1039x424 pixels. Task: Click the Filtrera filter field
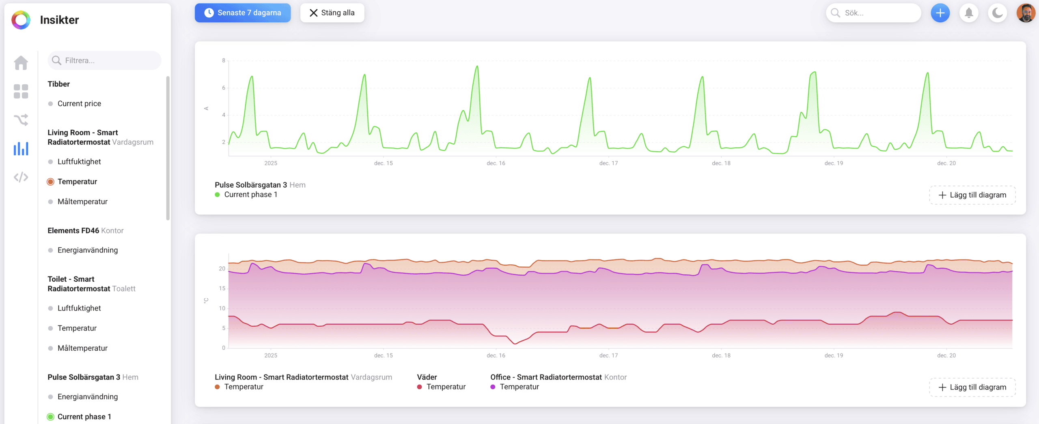coord(104,60)
